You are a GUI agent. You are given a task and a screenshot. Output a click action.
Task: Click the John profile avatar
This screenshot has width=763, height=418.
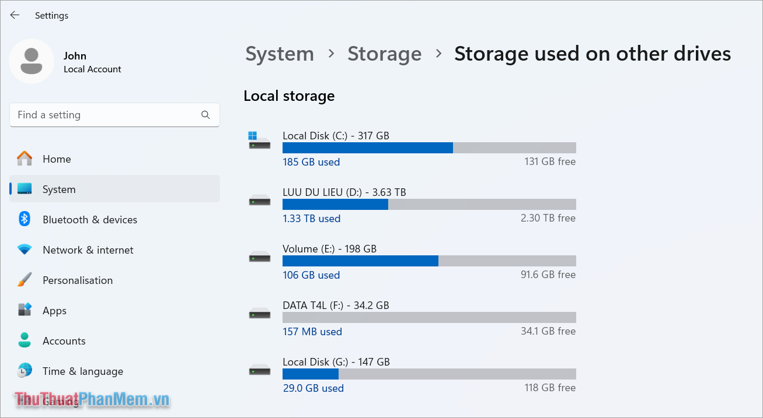[x=32, y=61]
